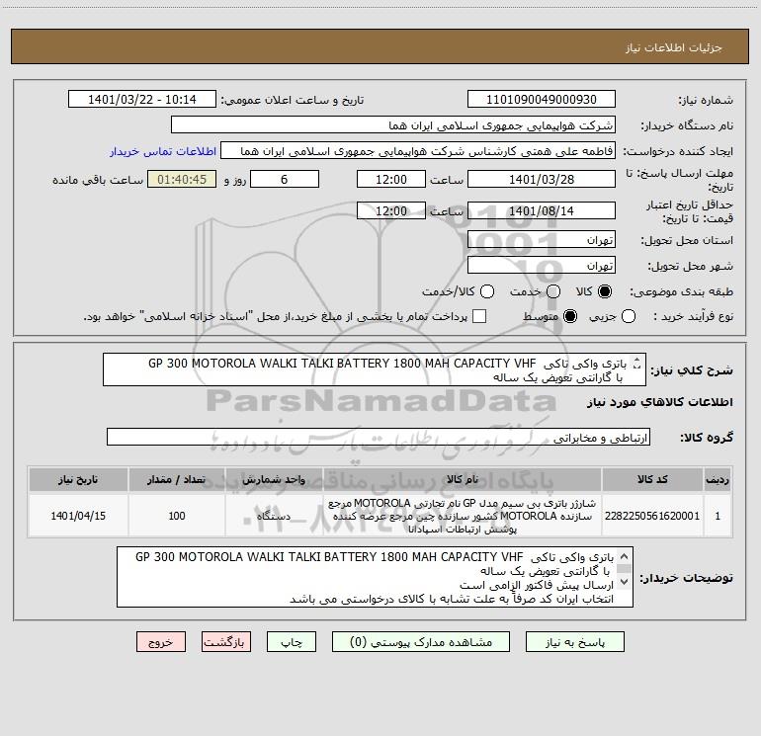Viewport: 761px width, 736px height.
Task: Click remaining time counter 01:40:45
Action: 182,179
